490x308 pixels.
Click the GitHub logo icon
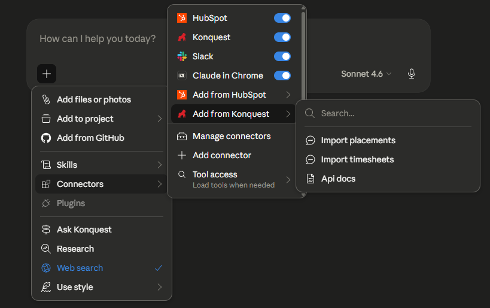(x=46, y=138)
